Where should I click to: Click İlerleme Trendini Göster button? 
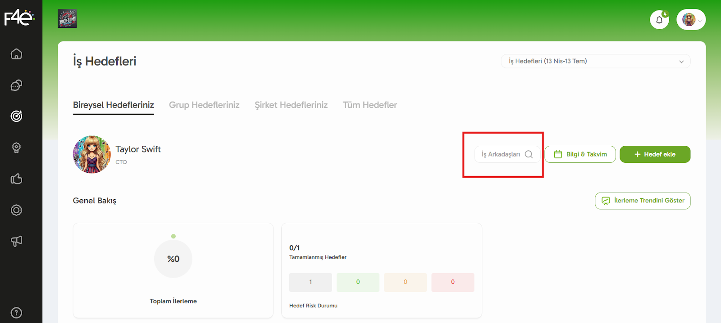tap(643, 201)
